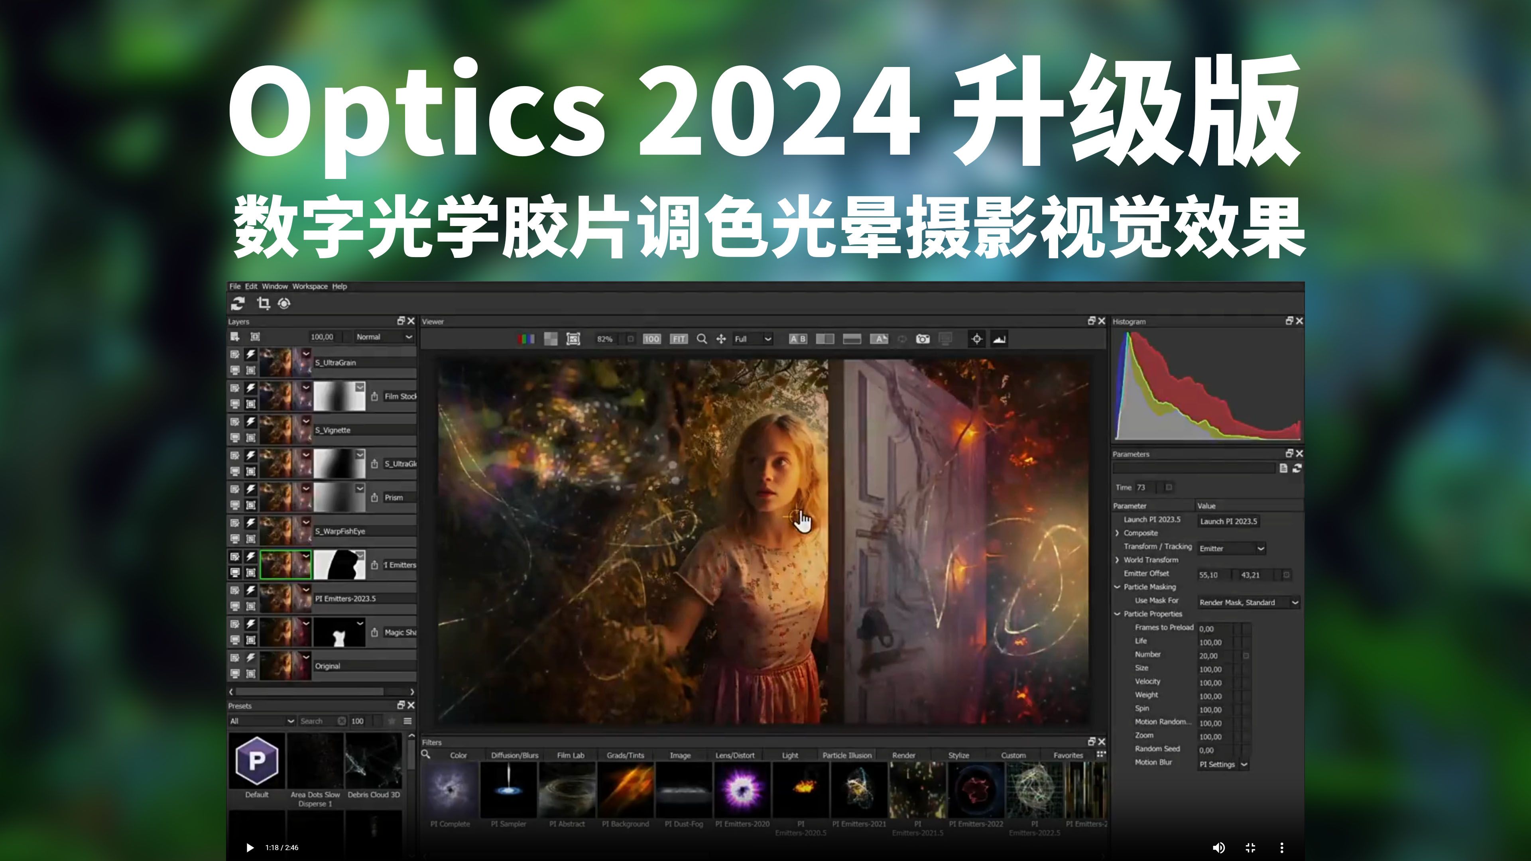Switch to the Film Lab filter tab
The image size is (1531, 861).
point(571,755)
